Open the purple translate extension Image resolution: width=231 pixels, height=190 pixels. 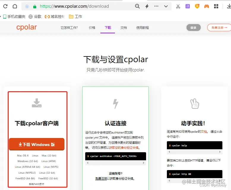[188, 6]
